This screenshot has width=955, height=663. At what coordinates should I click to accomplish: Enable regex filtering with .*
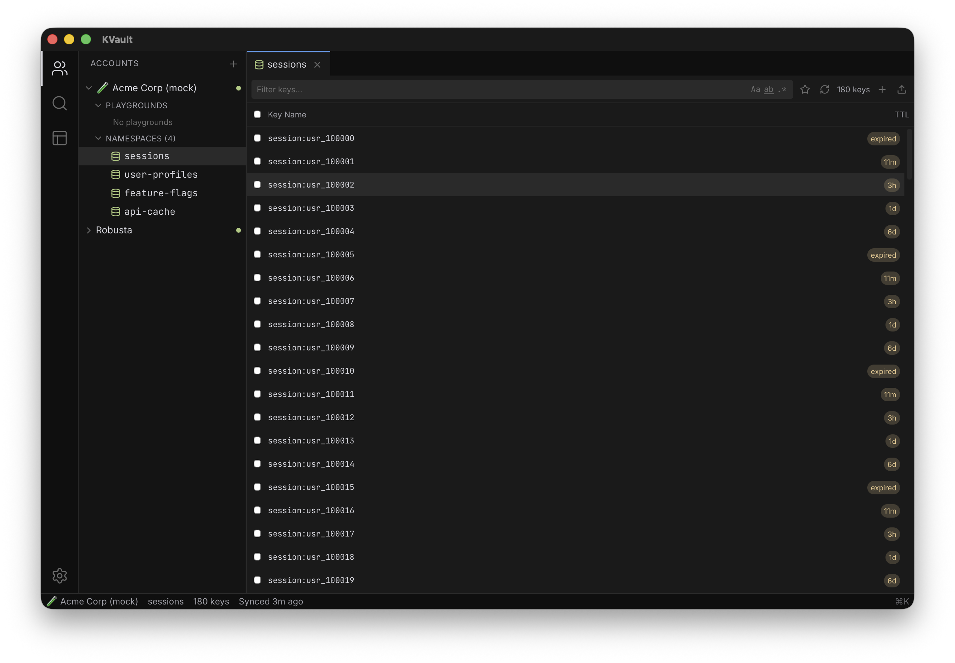[x=782, y=89]
